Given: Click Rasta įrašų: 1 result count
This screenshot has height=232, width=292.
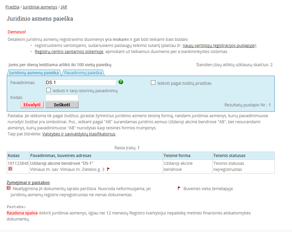Looking at the screenshot, I should coord(127,148).
